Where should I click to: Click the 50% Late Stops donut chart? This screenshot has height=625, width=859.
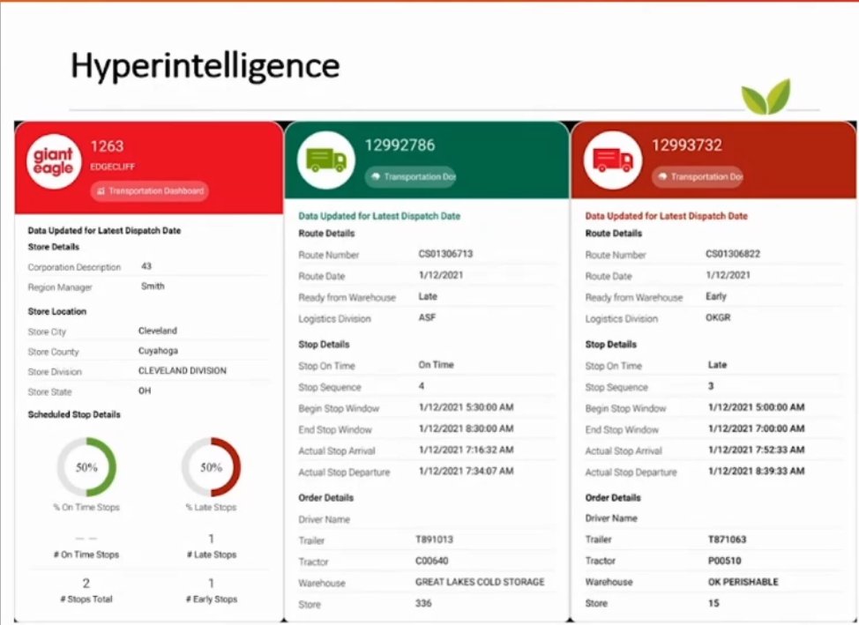point(211,467)
